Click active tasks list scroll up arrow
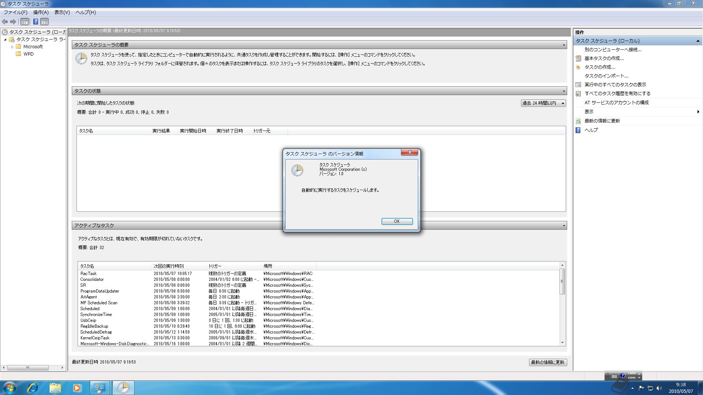The height and width of the screenshot is (395, 703). [562, 265]
